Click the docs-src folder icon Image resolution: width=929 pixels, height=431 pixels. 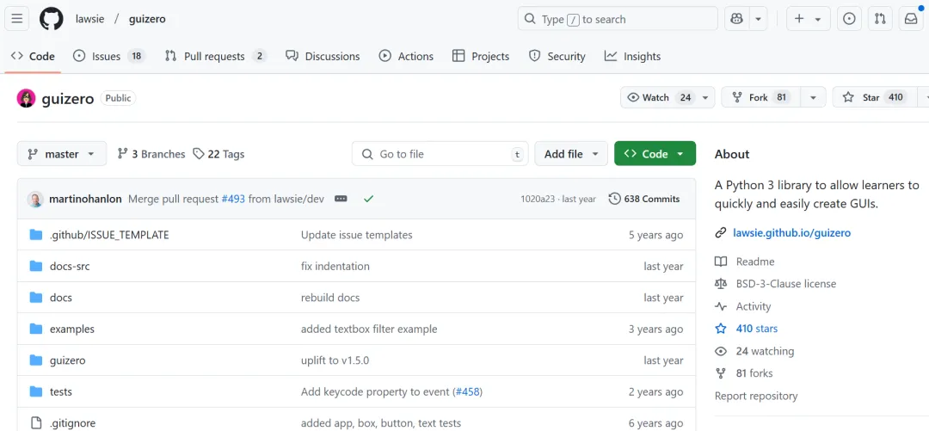click(36, 266)
